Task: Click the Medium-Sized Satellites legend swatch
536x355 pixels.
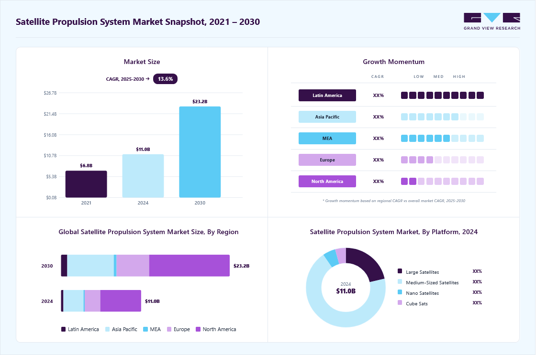Action: tap(400, 281)
